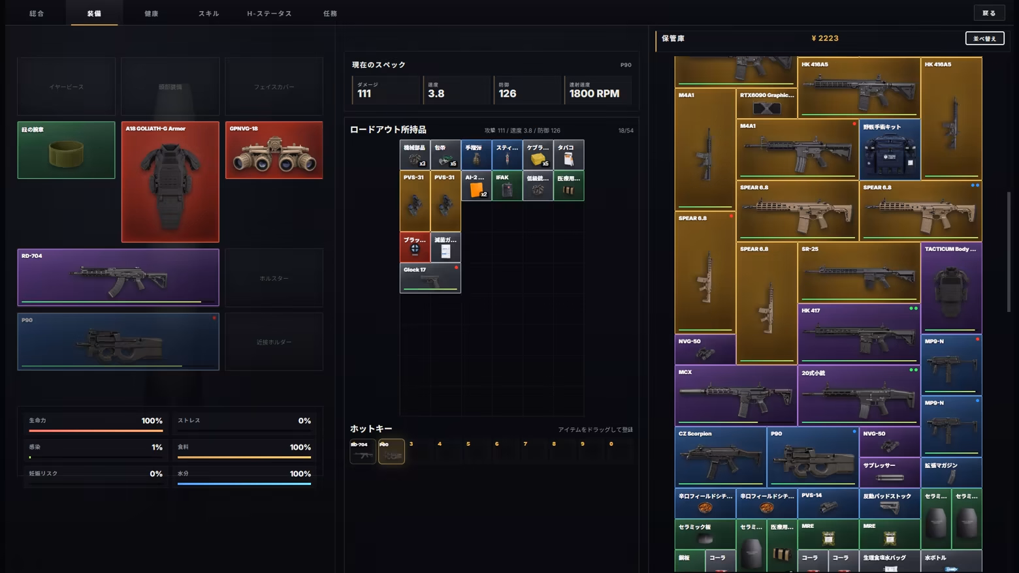Select the 滅菌ガ... gauze item

445,247
